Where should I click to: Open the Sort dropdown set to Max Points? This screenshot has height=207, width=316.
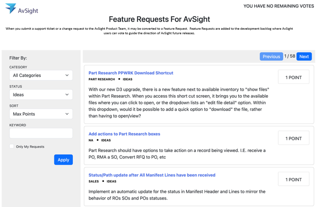[41, 114]
